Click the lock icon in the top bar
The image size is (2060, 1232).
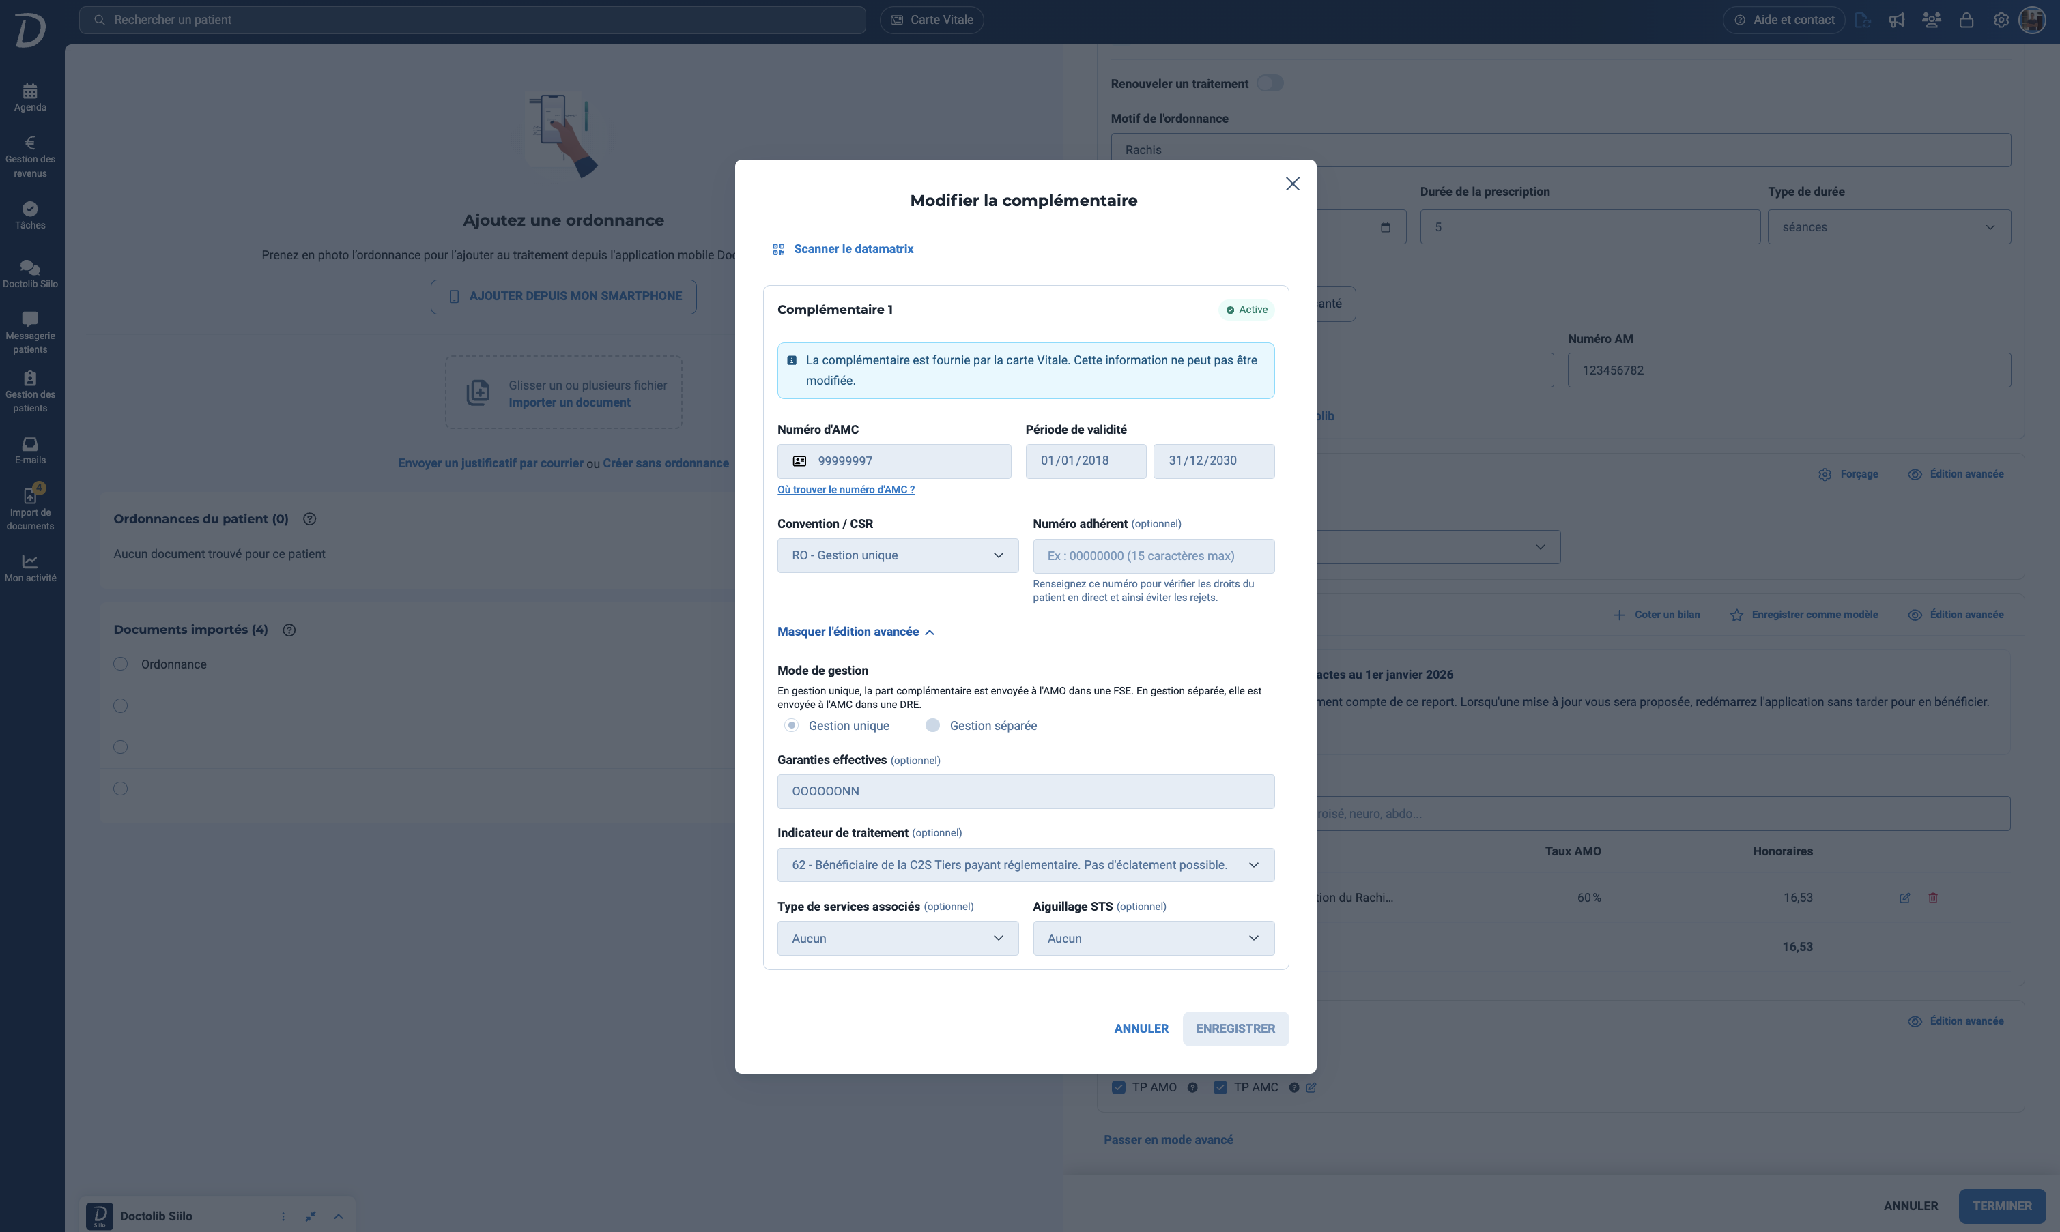pyautogui.click(x=1966, y=20)
